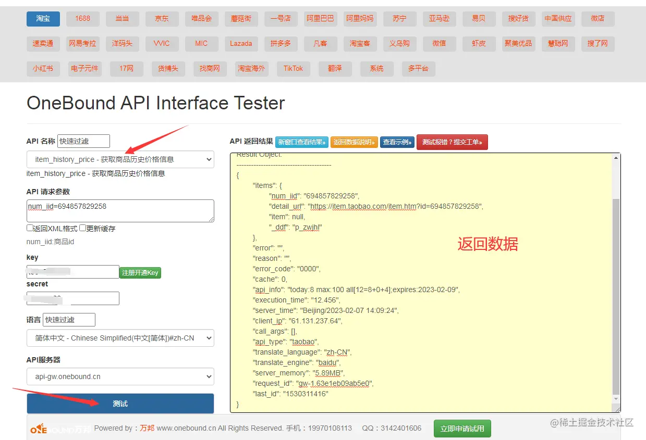Image resolution: width=646 pixels, height=440 pixels.
Task: Select the 淘宝海外 tab
Action: pos(251,69)
